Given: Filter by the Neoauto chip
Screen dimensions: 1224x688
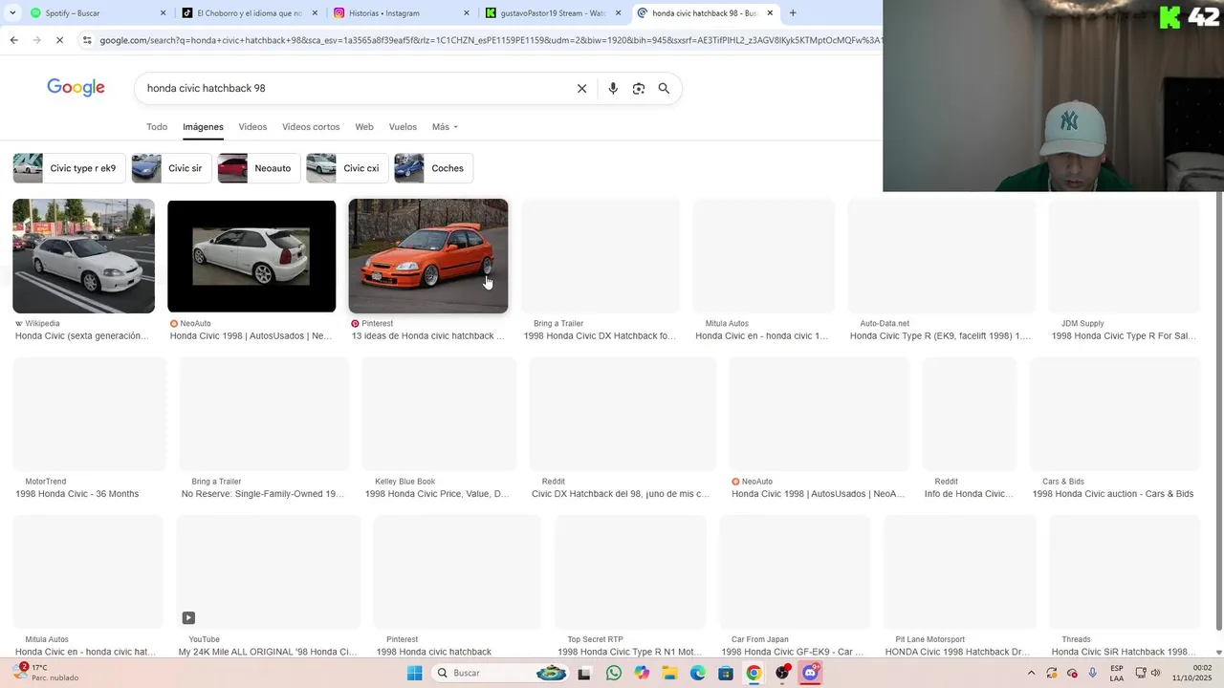Looking at the screenshot, I should click(x=258, y=168).
